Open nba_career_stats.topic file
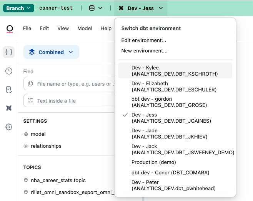The height and width of the screenshot is (201, 253). [58, 180]
